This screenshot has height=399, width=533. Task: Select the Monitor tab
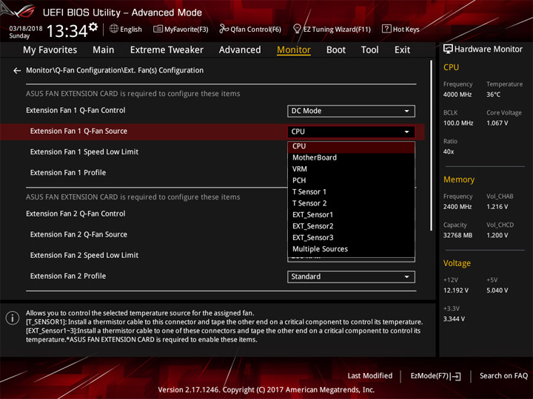pos(294,50)
